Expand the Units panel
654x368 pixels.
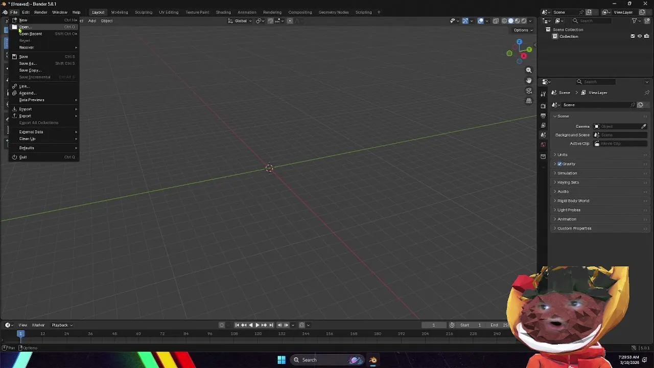(x=599, y=155)
